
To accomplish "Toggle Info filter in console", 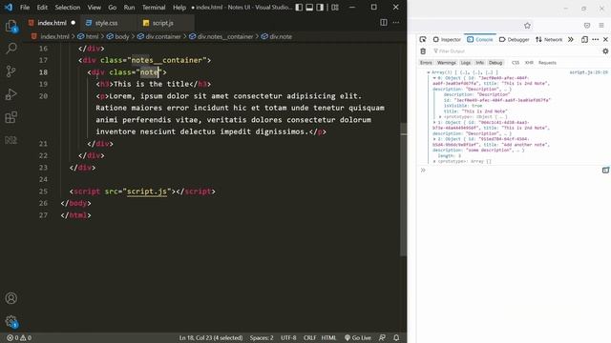I will [x=479, y=63].
